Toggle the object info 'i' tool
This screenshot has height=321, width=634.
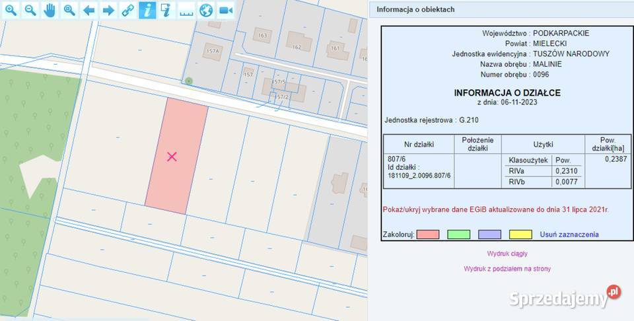click(x=147, y=10)
